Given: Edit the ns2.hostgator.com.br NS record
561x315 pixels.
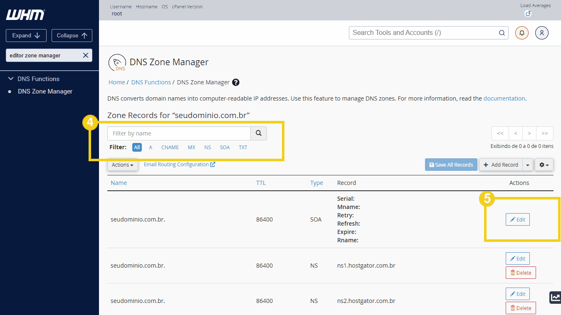Looking at the screenshot, I should [518, 294].
